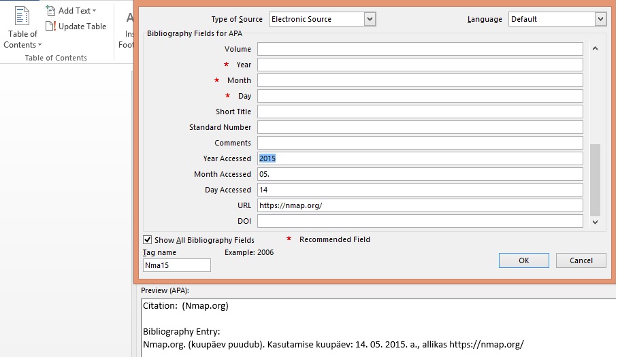The width and height of the screenshot is (618, 357).
Task: Click the Month Accessed field
Action: pos(420,174)
